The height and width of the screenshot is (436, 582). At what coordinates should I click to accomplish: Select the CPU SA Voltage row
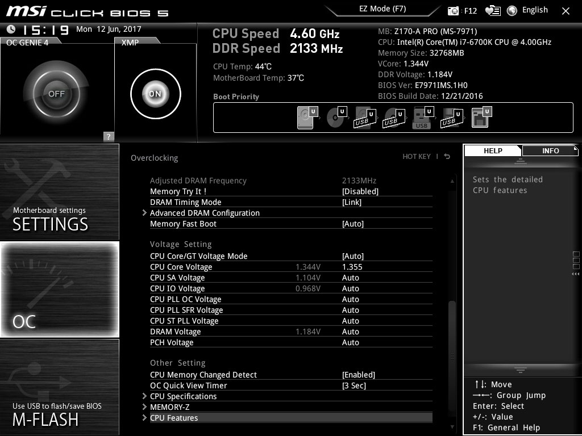[291, 278]
